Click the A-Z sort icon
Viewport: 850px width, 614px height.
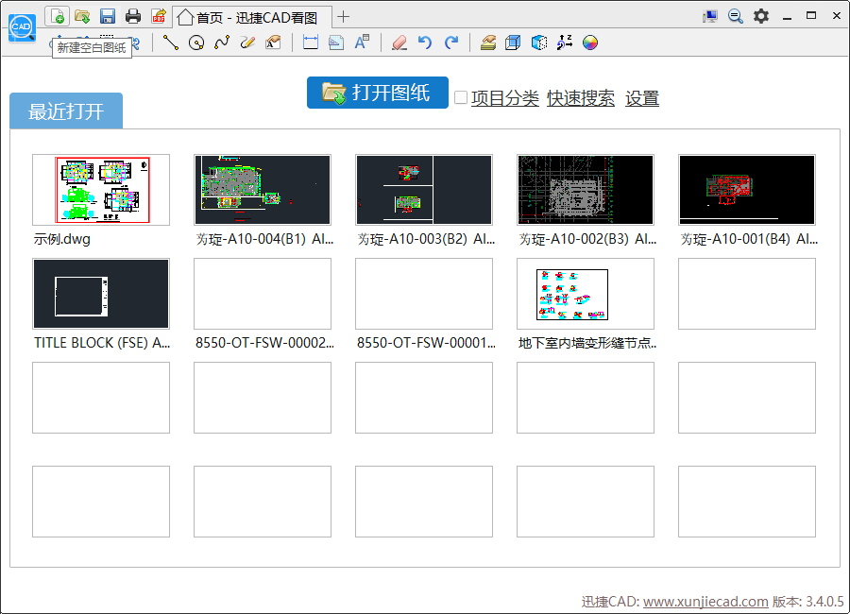click(565, 43)
